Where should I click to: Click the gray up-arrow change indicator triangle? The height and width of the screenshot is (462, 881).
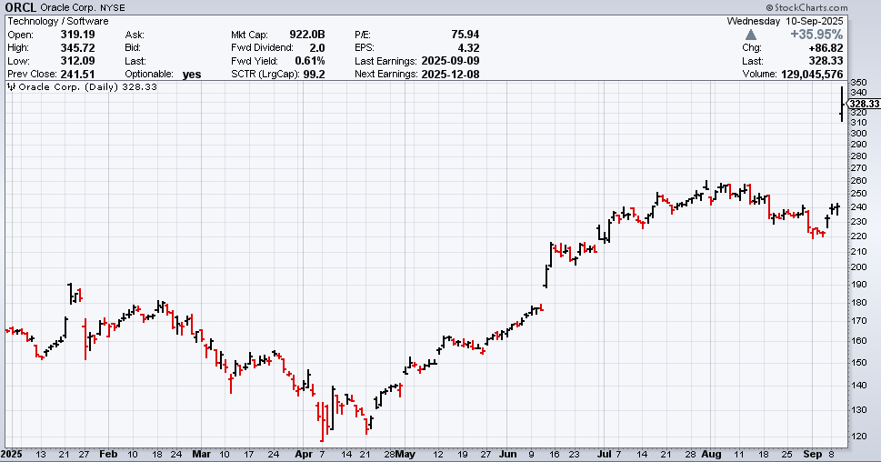[750, 35]
